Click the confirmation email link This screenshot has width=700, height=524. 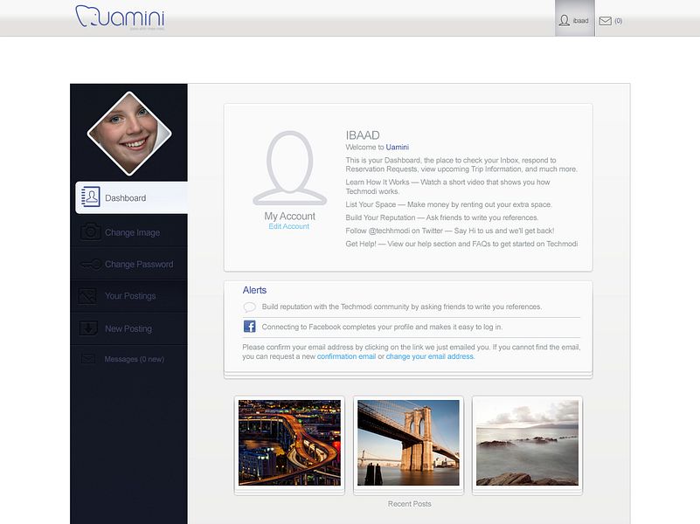click(x=346, y=357)
